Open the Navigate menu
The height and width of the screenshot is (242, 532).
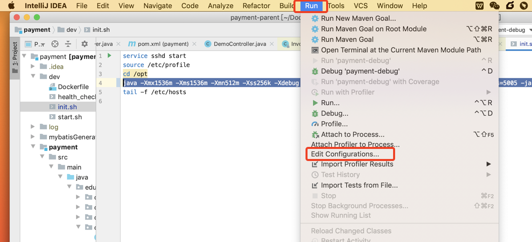(158, 6)
